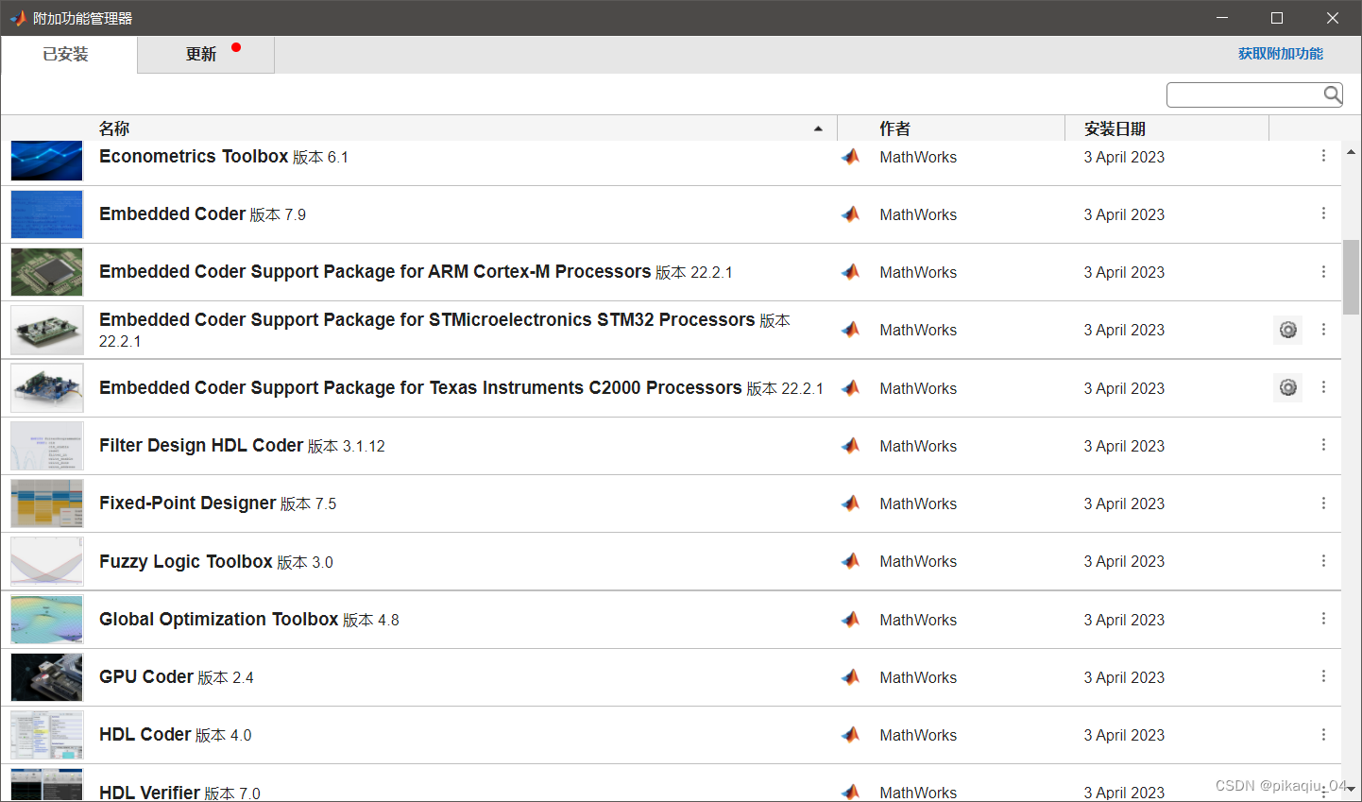The image size is (1362, 802).
Task: Select HDL Coder 版本 4.0 name
Action: pos(176,735)
